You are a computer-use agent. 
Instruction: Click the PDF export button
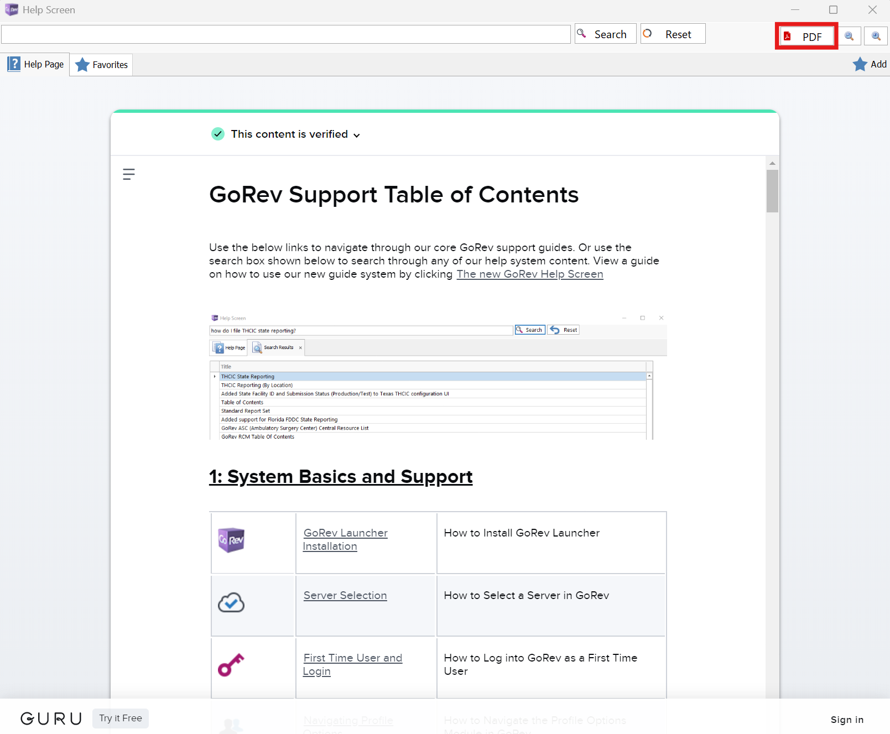coord(806,37)
